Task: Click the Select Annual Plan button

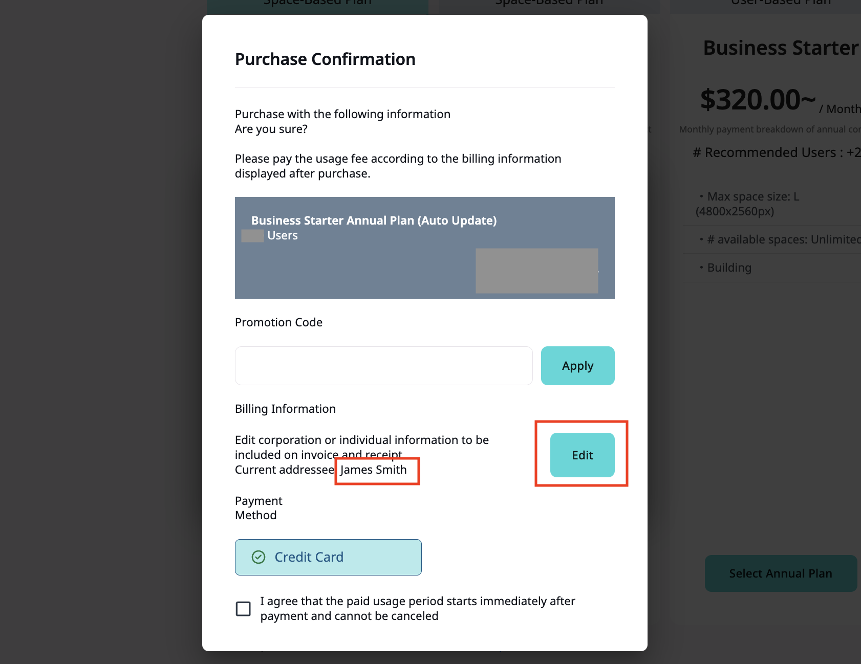Action: 780,573
